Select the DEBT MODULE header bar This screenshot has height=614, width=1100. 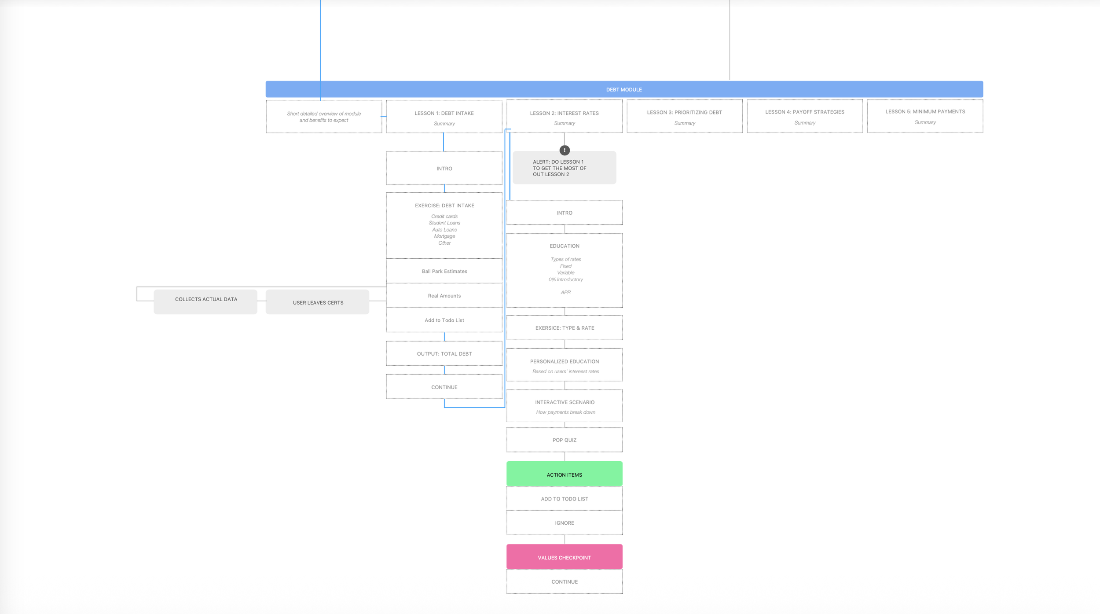tap(624, 89)
